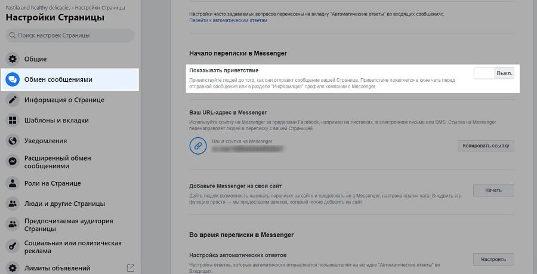The width and height of the screenshot is (537, 274).
Task: Click the people icon for Люди и другие Страницы
Action: [x=13, y=204]
